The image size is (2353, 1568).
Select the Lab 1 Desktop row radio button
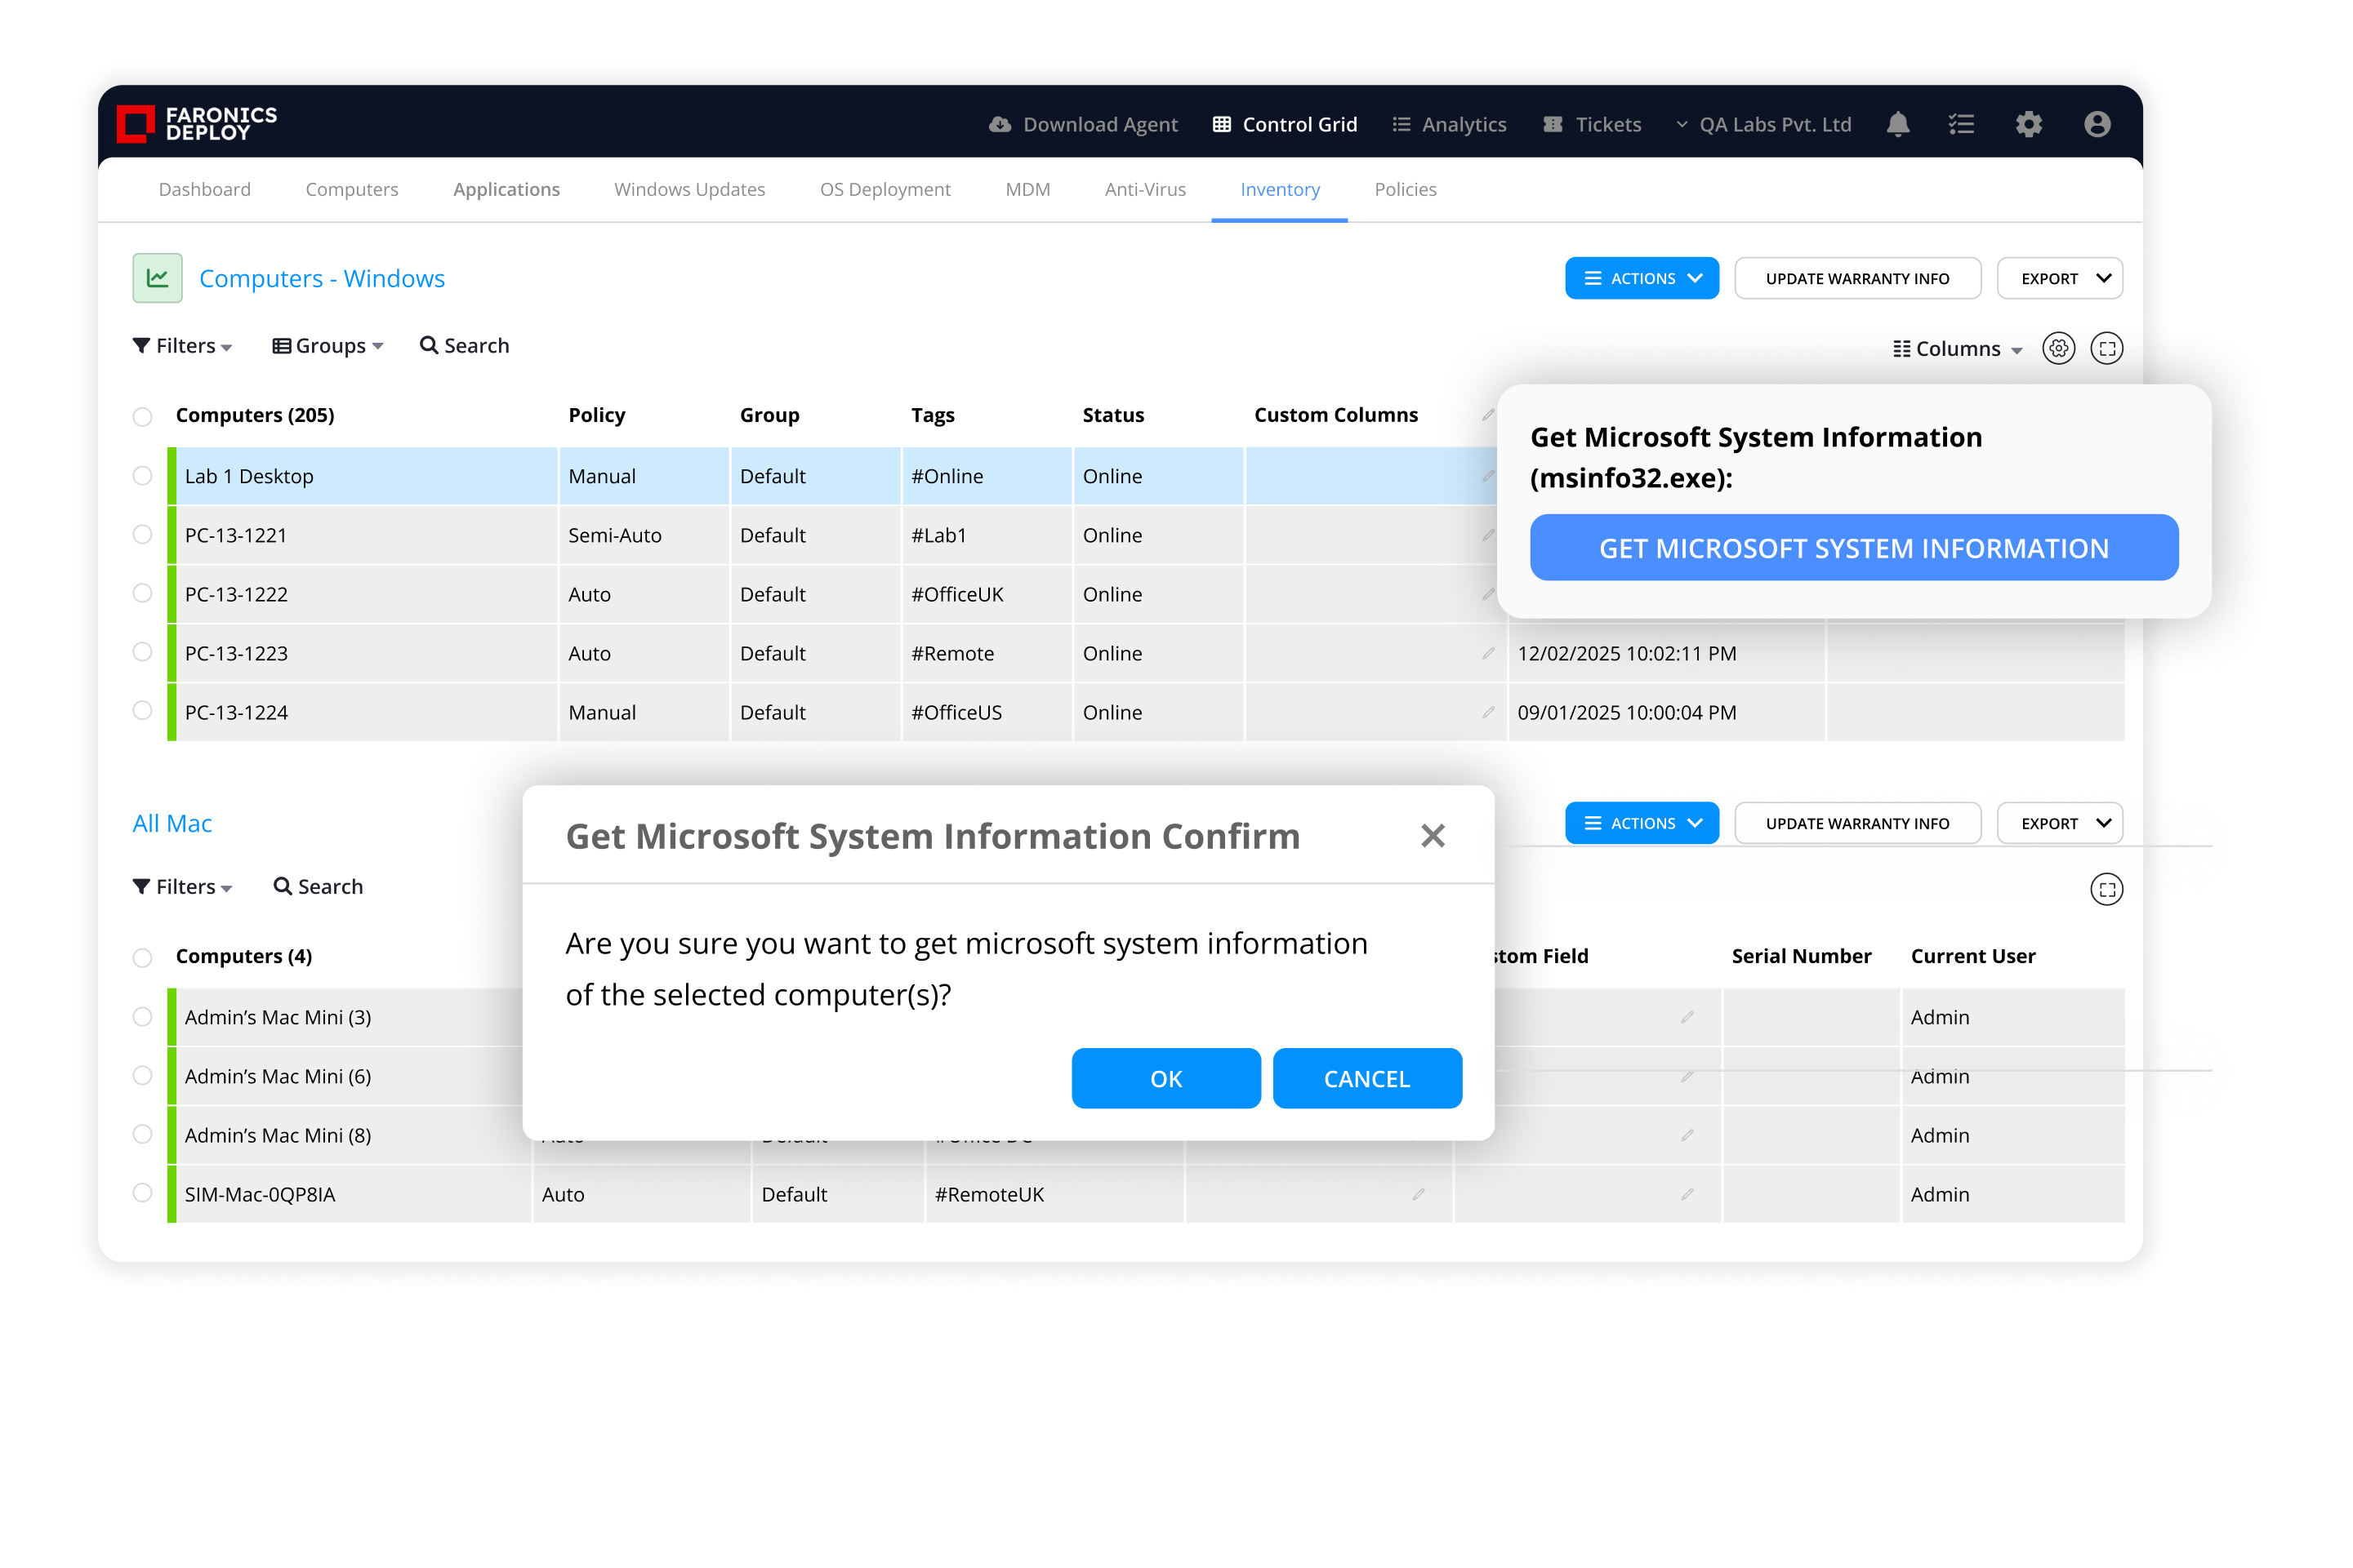point(142,476)
